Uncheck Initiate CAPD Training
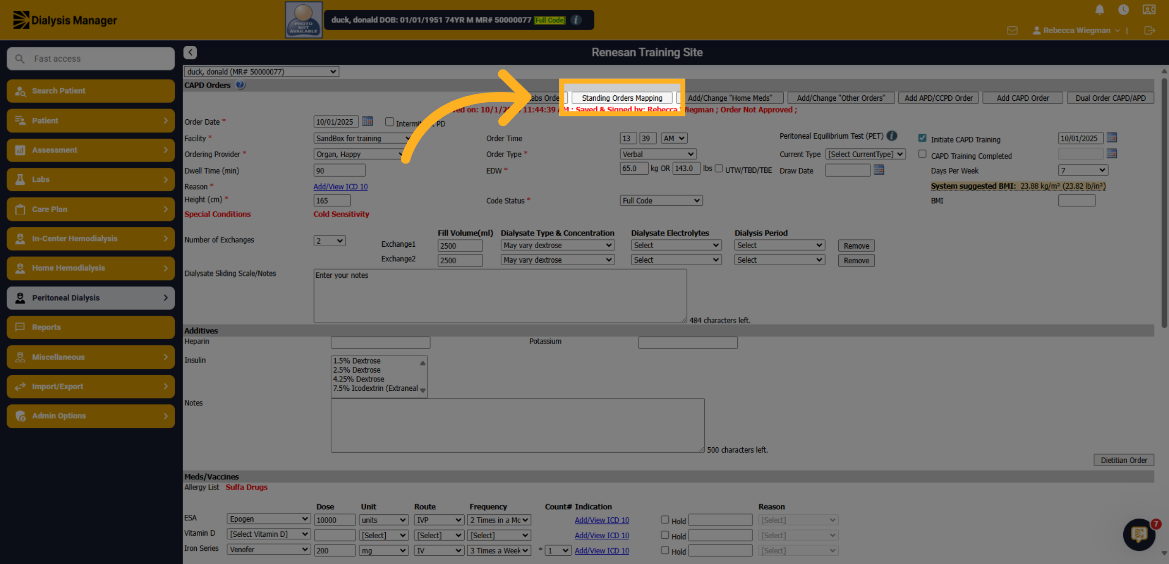The image size is (1169, 564). point(922,138)
